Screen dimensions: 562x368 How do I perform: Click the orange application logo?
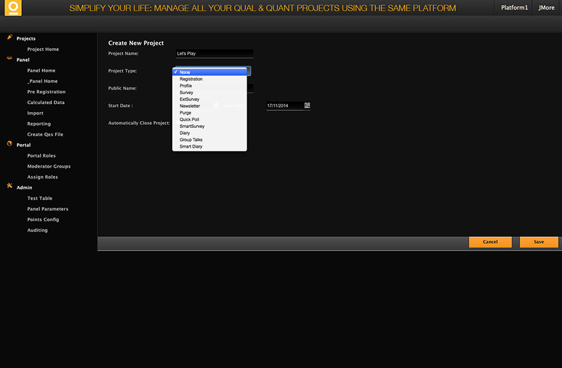(x=12, y=8)
